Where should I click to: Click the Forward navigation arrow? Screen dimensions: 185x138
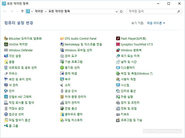point(12,11)
